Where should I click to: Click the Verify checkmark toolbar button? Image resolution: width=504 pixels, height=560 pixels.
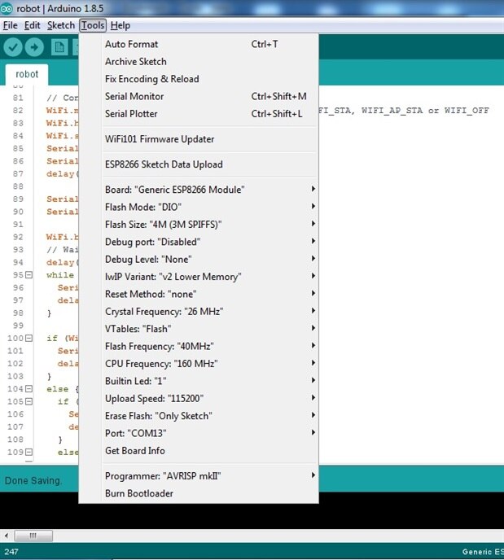[13, 47]
